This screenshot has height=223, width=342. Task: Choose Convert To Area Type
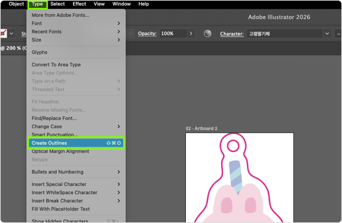56,65
